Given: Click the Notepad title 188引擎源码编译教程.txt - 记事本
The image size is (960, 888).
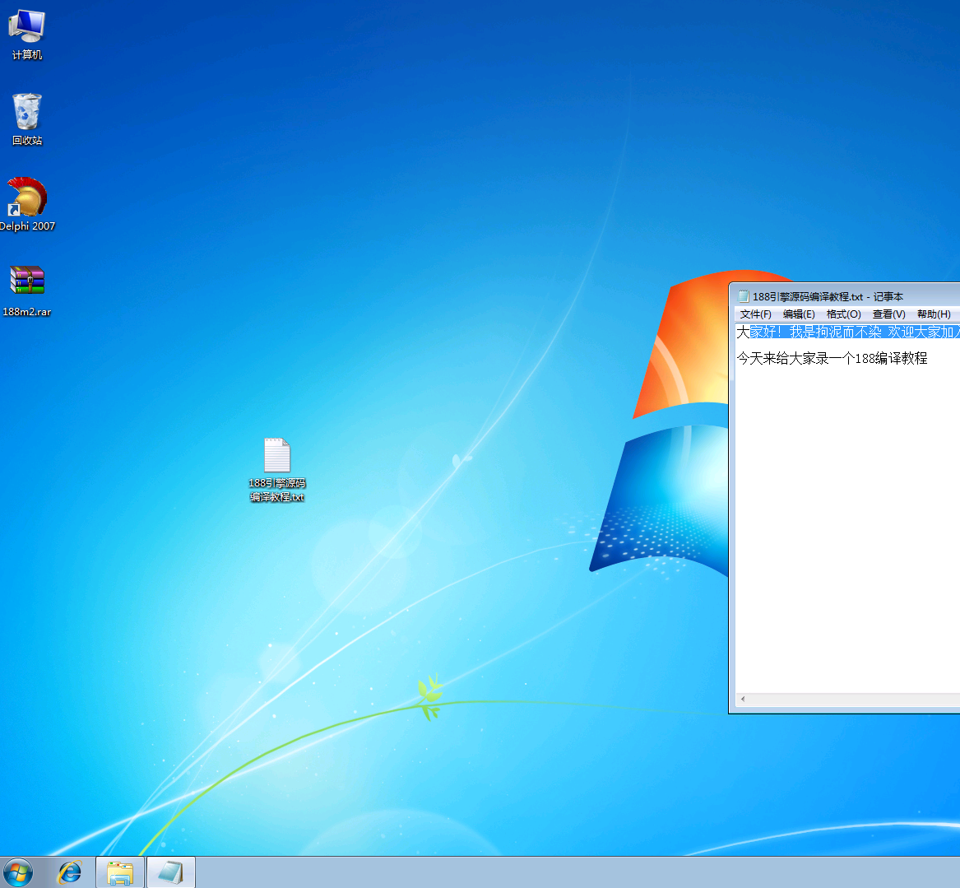Looking at the screenshot, I should [x=827, y=296].
